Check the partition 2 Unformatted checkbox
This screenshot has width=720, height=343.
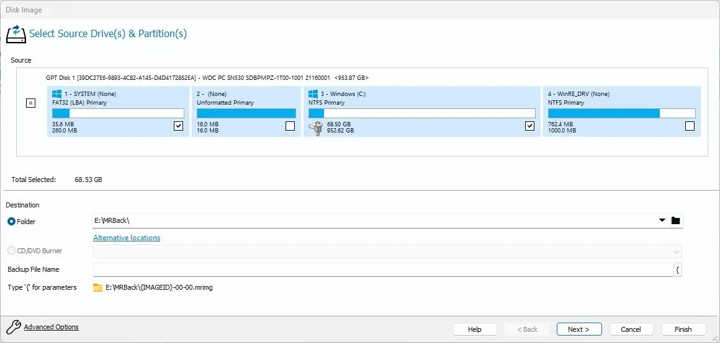290,126
